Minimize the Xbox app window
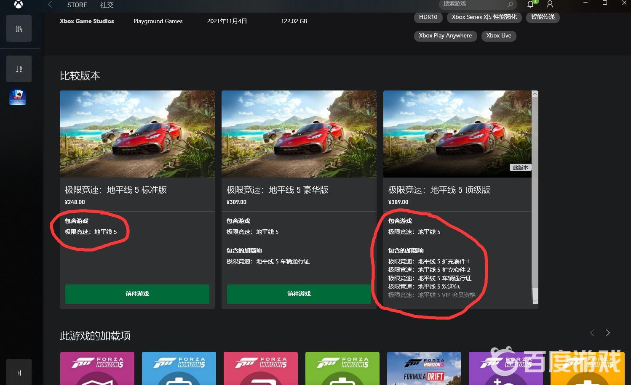631x385 pixels. click(x=585, y=3)
